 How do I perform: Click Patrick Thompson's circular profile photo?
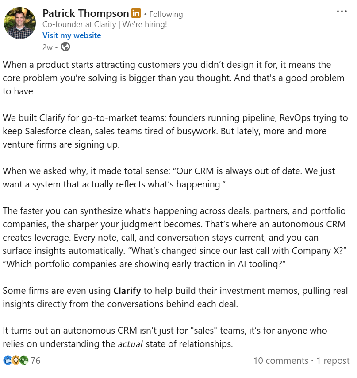20,23
